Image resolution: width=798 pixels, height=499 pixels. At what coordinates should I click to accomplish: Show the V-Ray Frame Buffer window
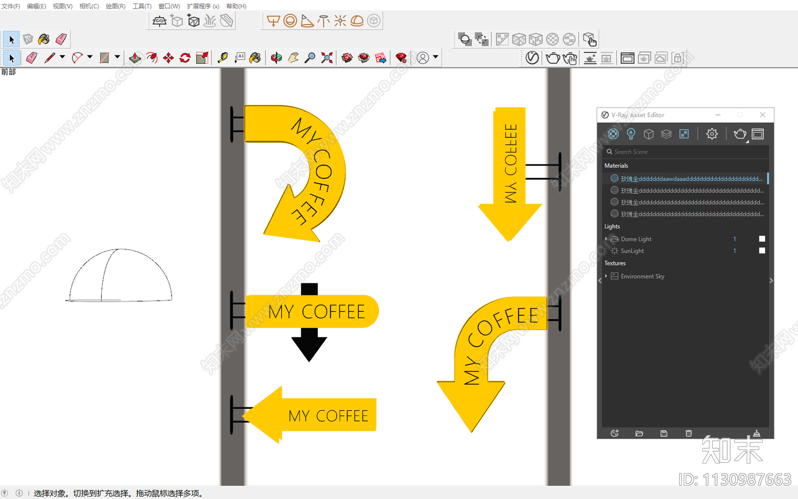coord(627,58)
